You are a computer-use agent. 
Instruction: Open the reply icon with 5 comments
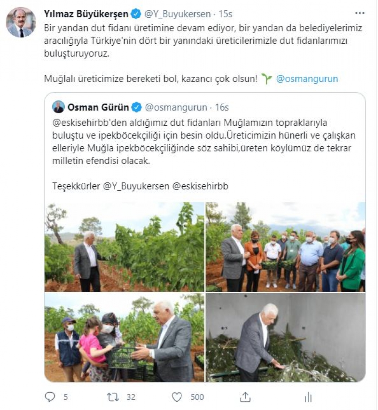click(x=50, y=397)
